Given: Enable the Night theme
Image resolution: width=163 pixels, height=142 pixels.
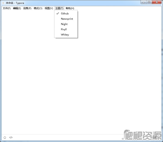Looking at the screenshot, I should pos(64,24).
